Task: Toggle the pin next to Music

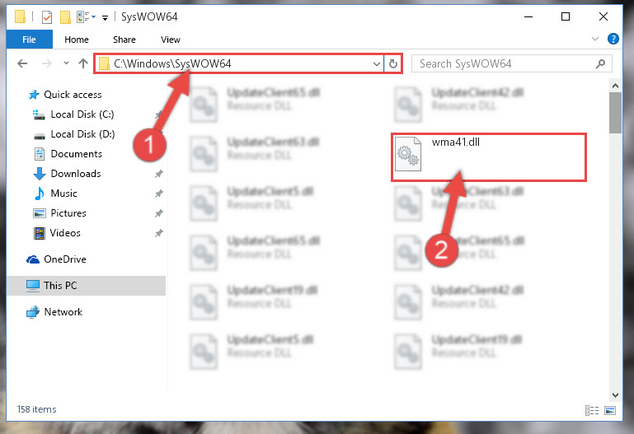Action: (158, 194)
